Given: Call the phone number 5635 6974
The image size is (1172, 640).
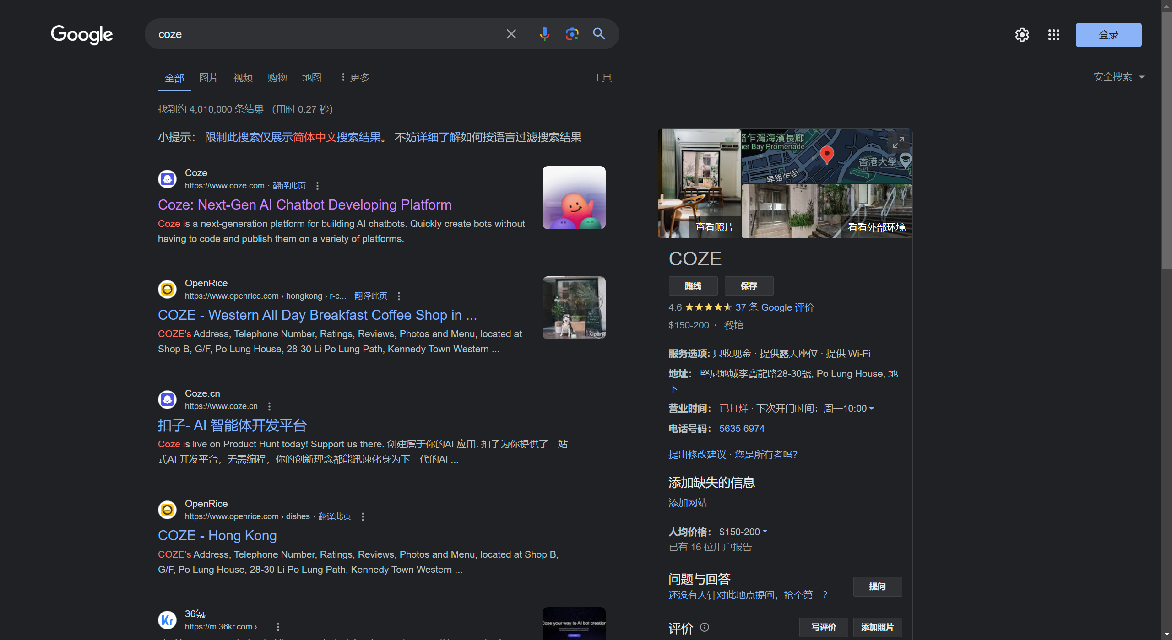Looking at the screenshot, I should (x=742, y=429).
